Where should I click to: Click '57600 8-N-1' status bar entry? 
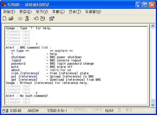tap(57, 111)
